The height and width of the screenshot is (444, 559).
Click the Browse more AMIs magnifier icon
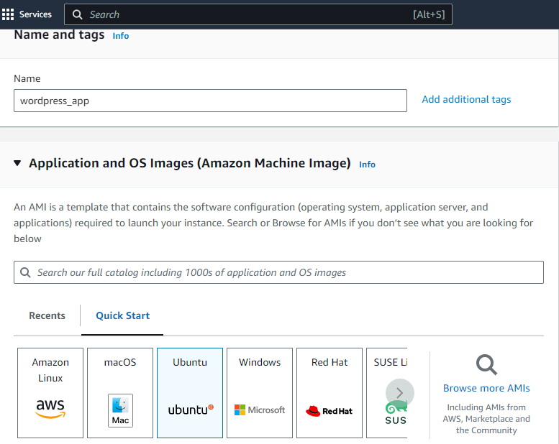pos(486,364)
